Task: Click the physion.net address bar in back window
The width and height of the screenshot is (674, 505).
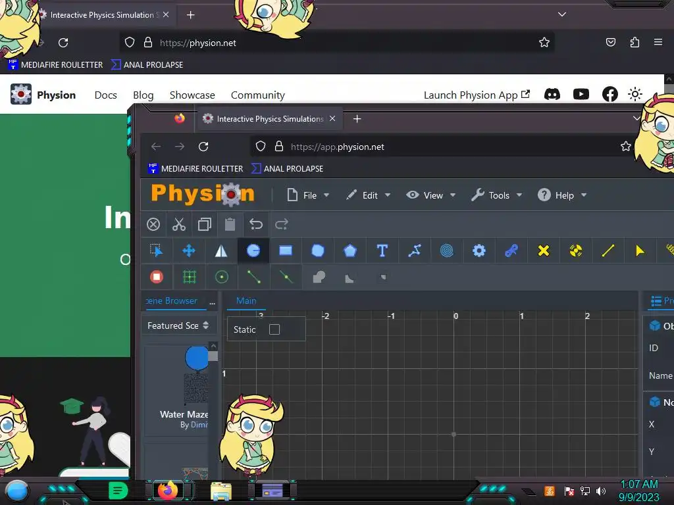Action: click(x=336, y=43)
